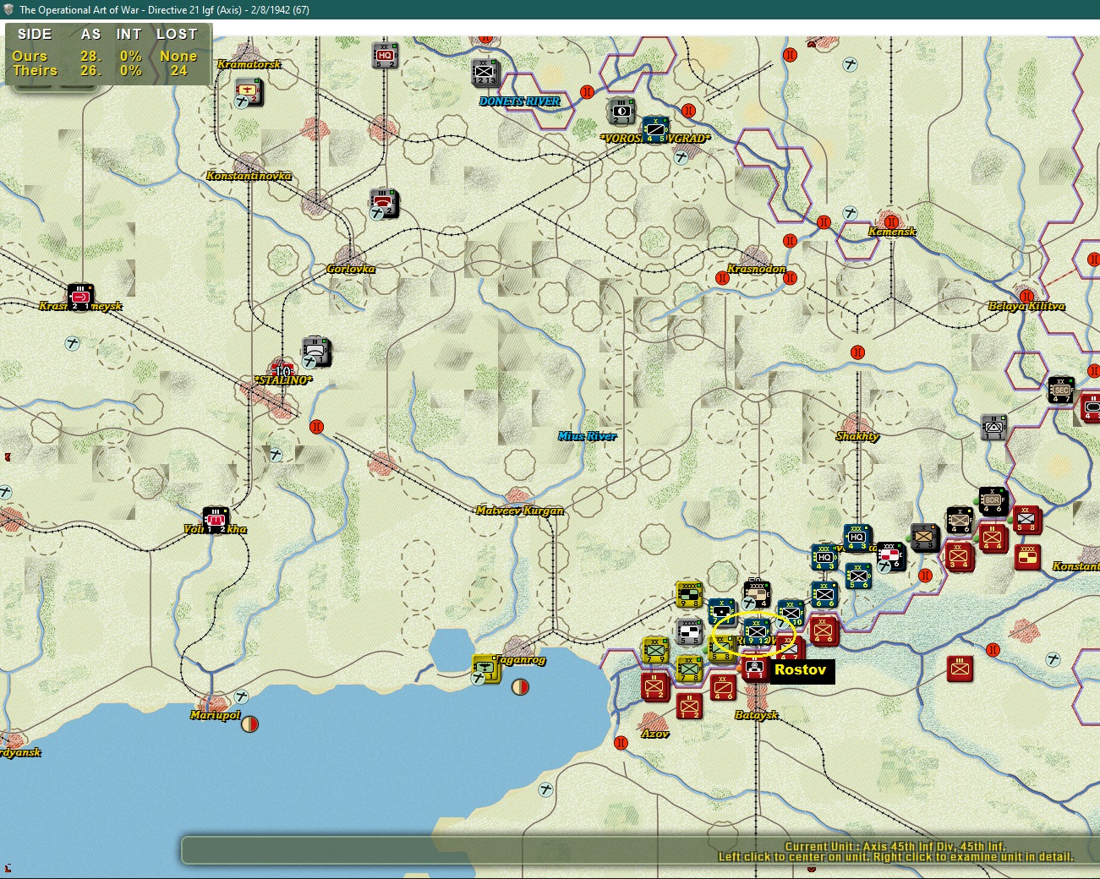Screen dimensions: 1100x879
Task: Click the Mius River label
Action: pos(588,436)
